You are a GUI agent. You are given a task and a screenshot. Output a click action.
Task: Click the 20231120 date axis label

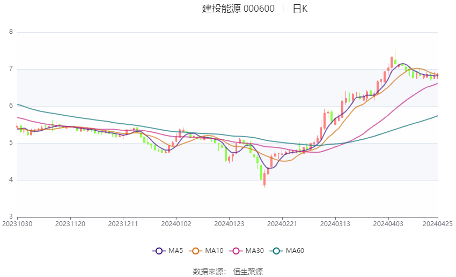pyautogui.click(x=70, y=224)
